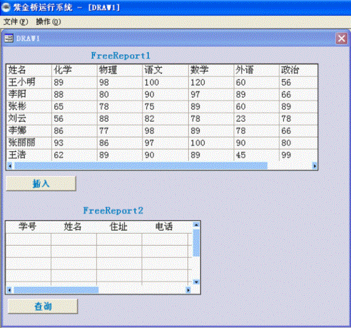Click FreeReport1 right scroll arrow
The width and height of the screenshot is (351, 328).
[x=314, y=166]
